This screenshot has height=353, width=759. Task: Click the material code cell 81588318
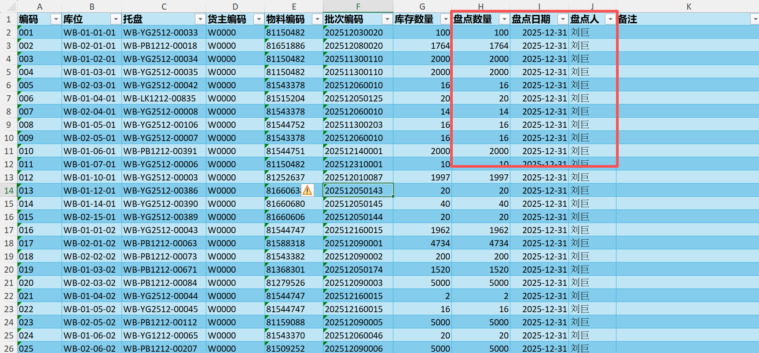(x=286, y=243)
